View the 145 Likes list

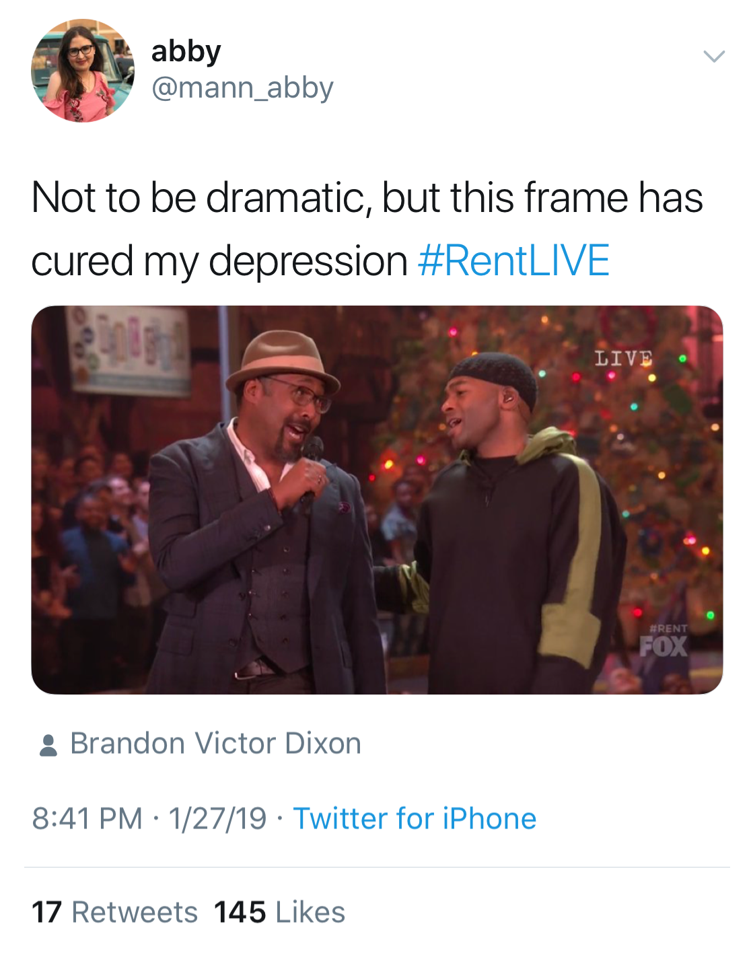click(279, 913)
